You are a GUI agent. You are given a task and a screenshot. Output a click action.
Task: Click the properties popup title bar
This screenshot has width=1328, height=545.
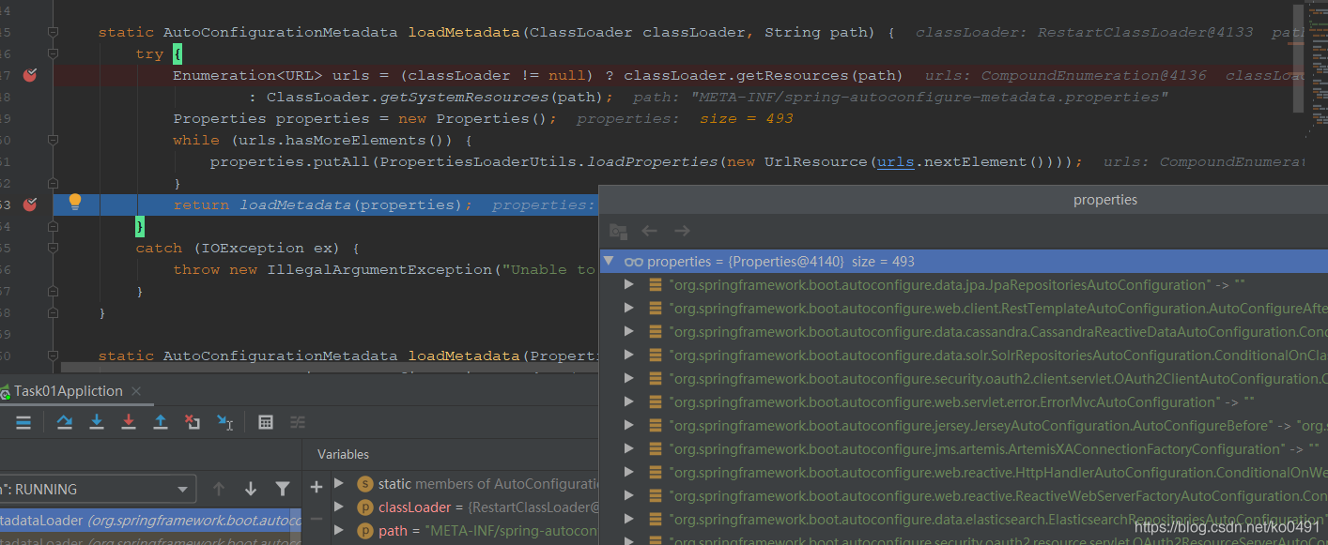pos(963,200)
